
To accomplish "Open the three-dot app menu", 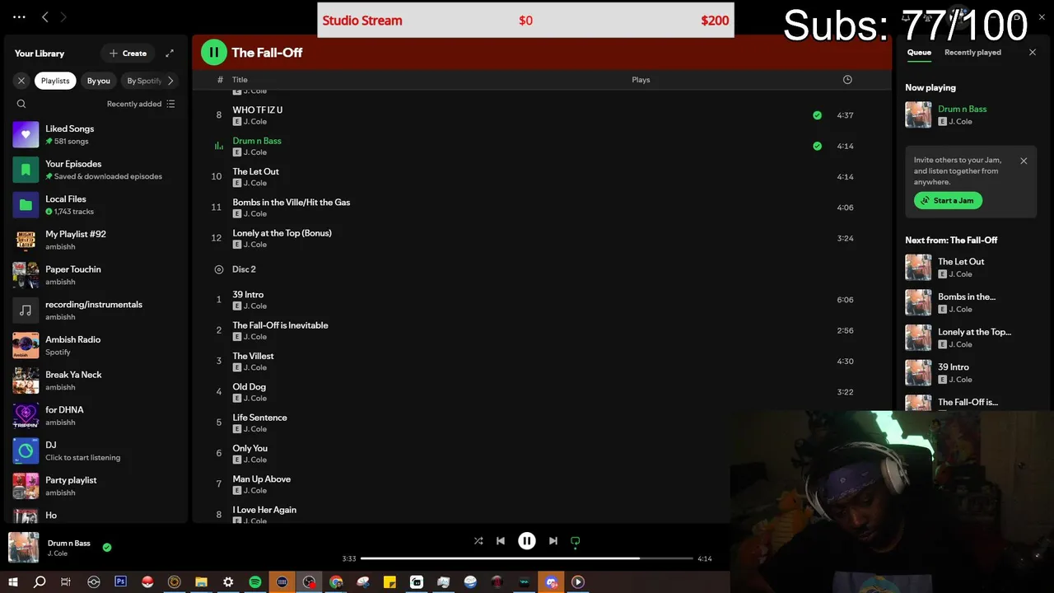I will pos(19,16).
